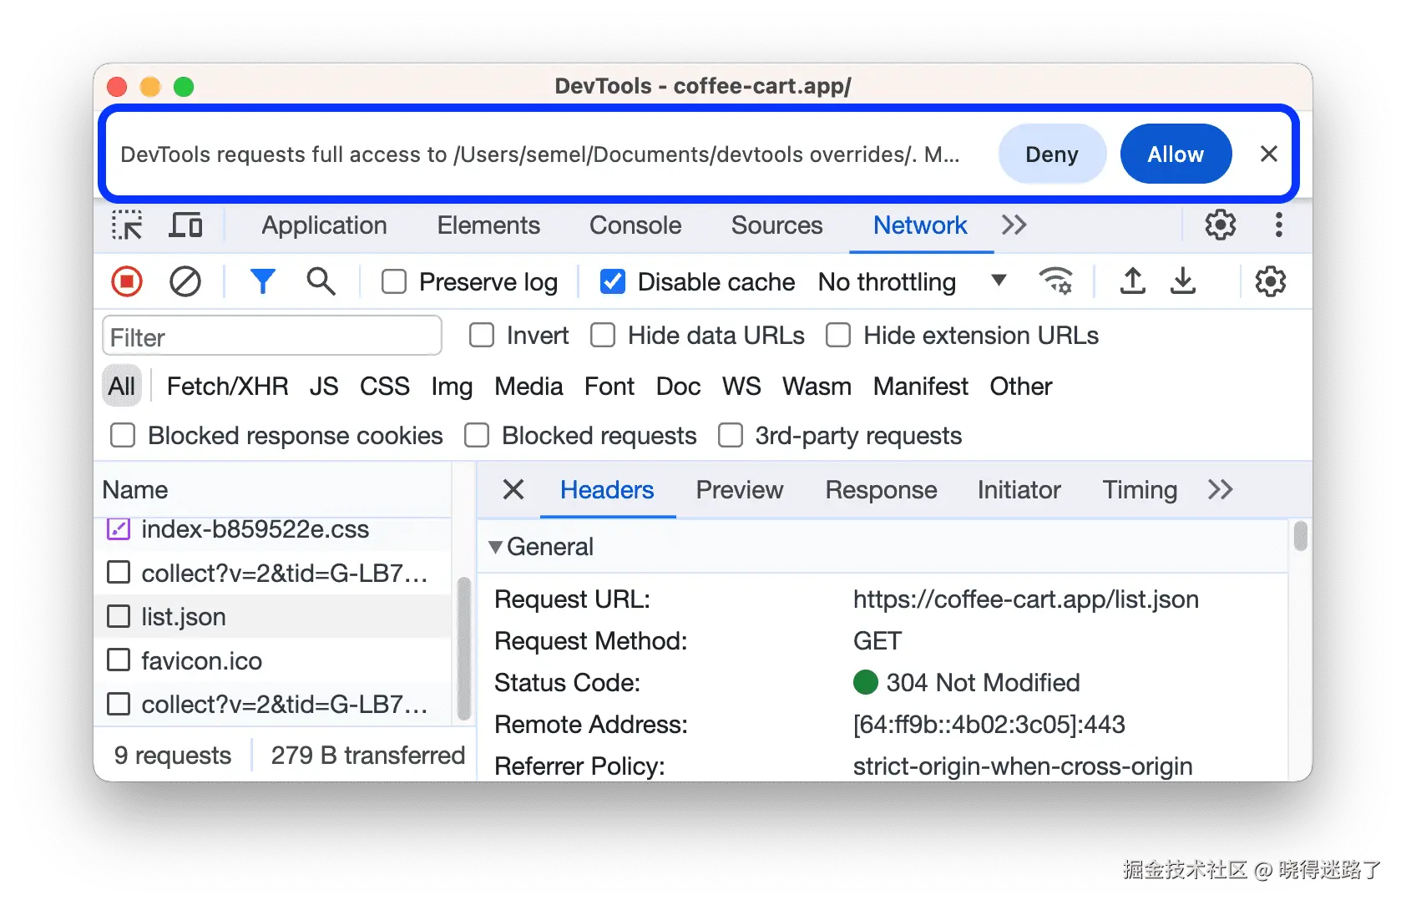Switch to the Console panel

[635, 225]
